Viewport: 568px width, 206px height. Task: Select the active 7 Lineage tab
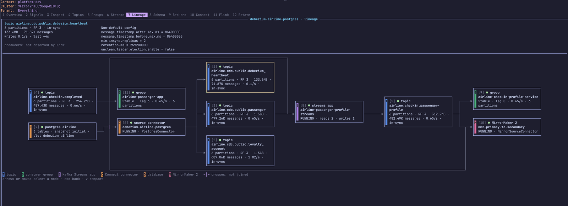(x=137, y=15)
